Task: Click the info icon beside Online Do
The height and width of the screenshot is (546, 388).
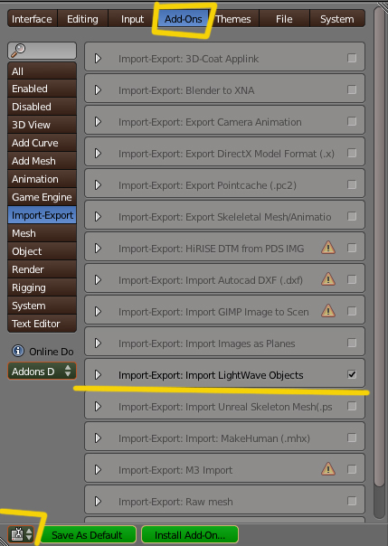Action: tap(18, 351)
